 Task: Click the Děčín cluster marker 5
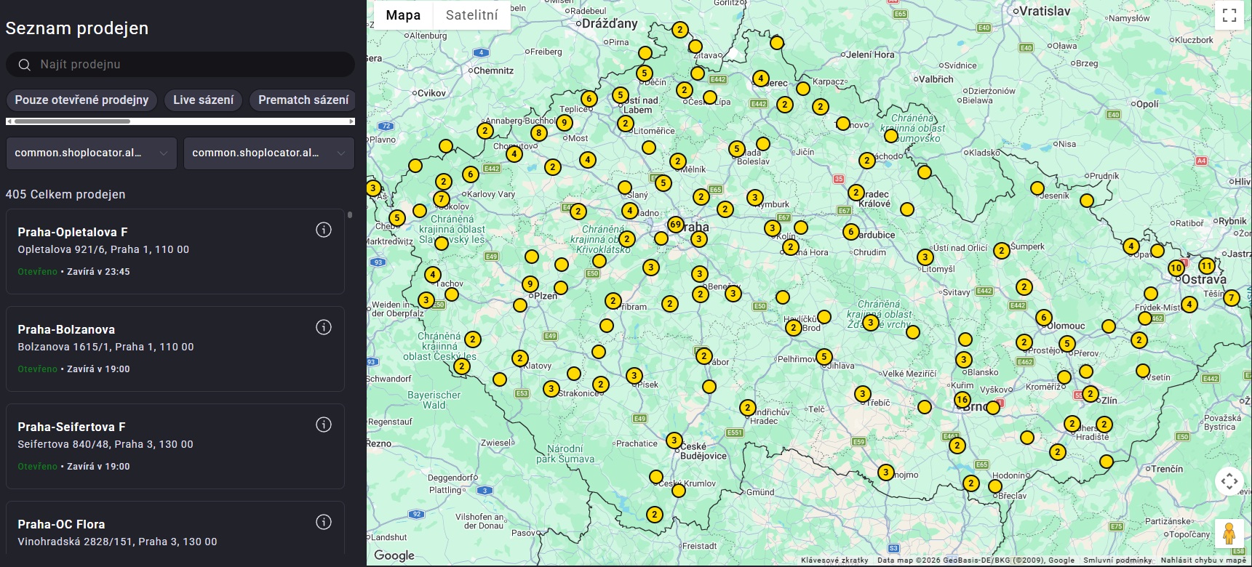click(x=644, y=73)
